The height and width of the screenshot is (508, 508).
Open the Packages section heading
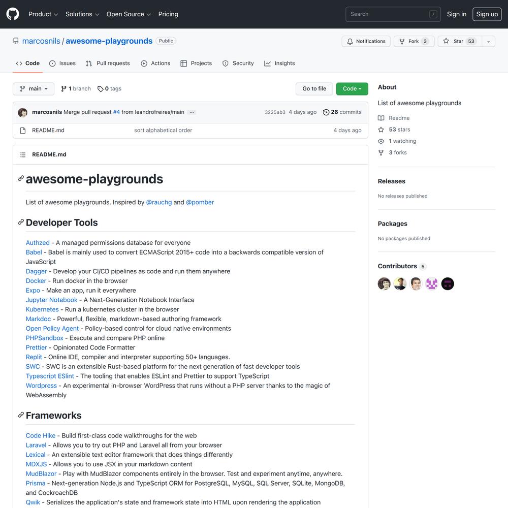(x=392, y=224)
